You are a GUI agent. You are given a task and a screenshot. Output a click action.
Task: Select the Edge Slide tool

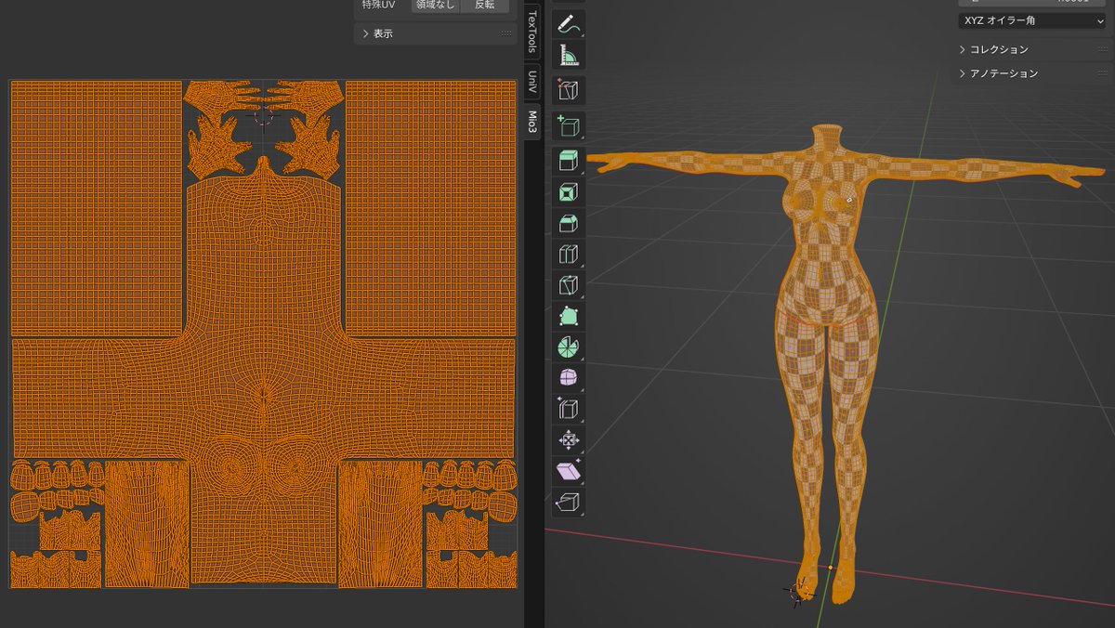tap(569, 409)
